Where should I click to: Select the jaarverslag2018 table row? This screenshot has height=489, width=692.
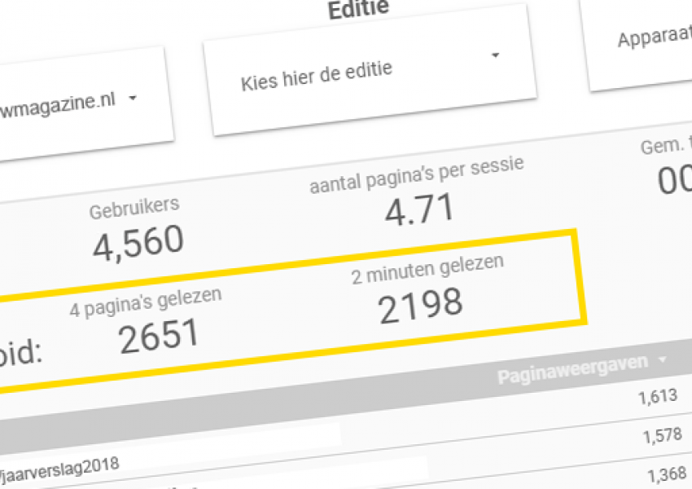(61, 465)
